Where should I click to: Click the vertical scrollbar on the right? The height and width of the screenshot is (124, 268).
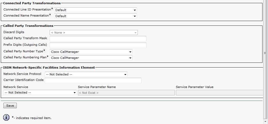point(265,53)
